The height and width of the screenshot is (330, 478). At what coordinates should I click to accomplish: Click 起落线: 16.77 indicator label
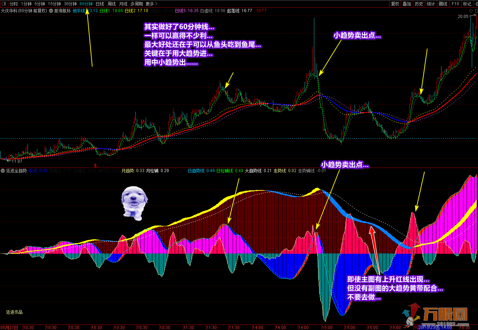[240, 11]
